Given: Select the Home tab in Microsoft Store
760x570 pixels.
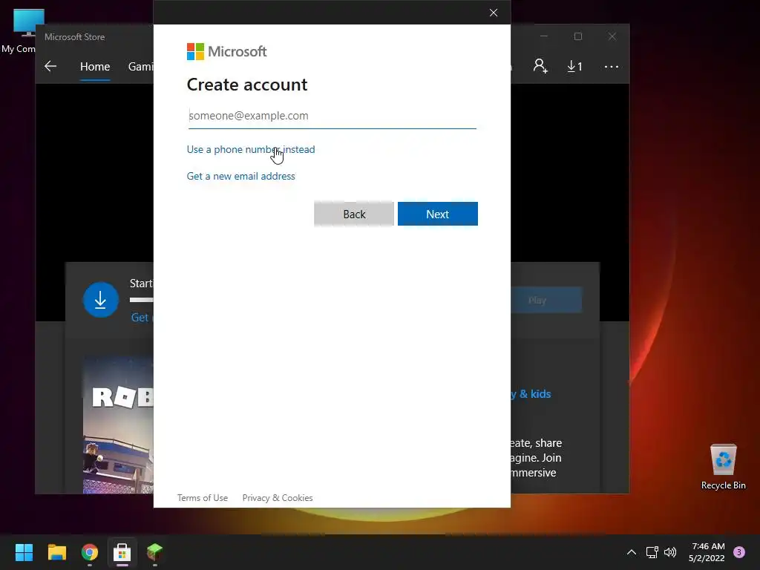Looking at the screenshot, I should point(95,66).
